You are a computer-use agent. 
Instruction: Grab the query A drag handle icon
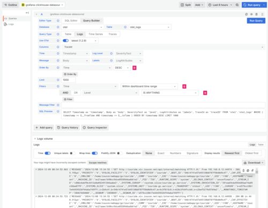pyautogui.click(x=262, y=14)
